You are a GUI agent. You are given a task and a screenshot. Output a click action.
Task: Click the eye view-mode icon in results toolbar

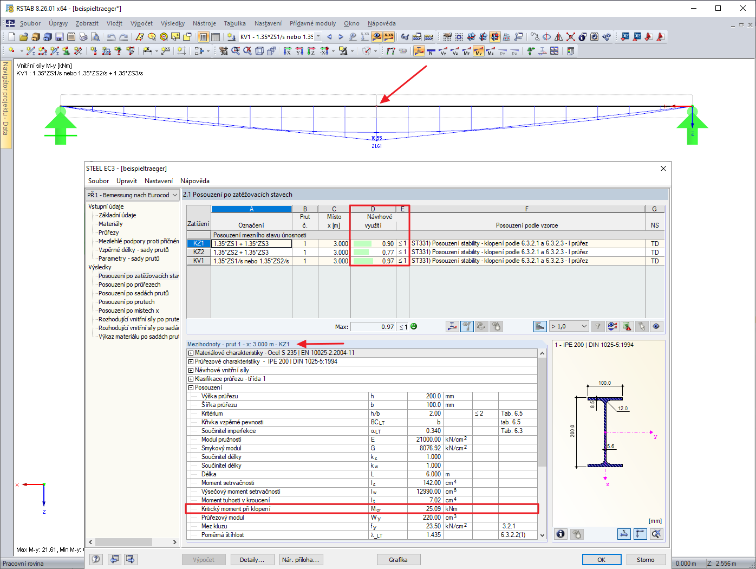click(x=656, y=326)
